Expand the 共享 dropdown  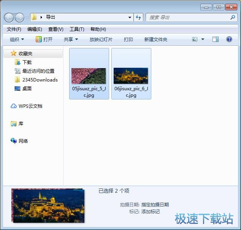tap(71, 40)
